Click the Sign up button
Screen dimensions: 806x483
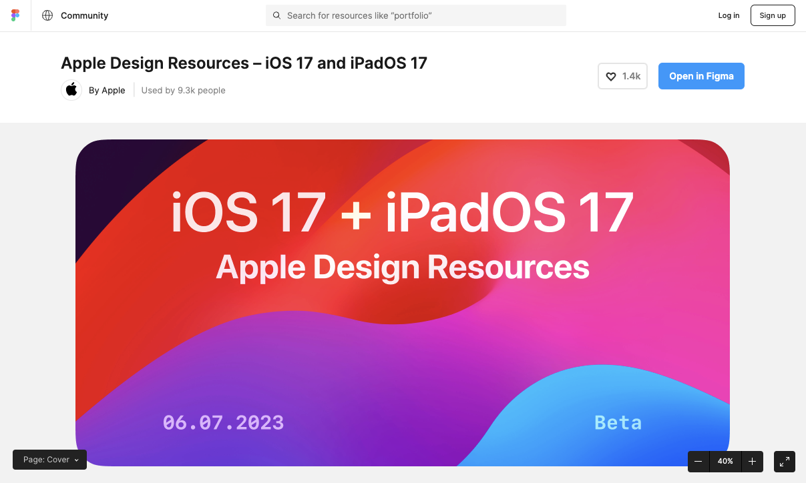772,15
